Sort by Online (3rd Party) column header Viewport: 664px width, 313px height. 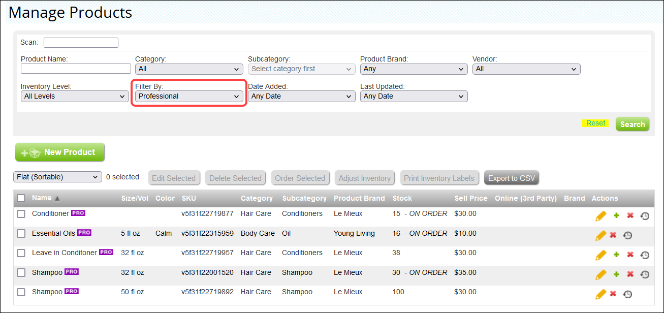526,198
